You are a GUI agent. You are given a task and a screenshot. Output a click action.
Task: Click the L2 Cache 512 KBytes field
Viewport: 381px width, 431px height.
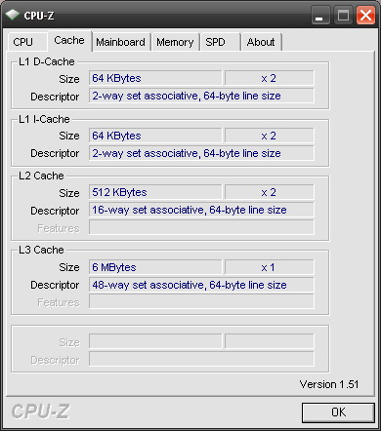coord(155,192)
